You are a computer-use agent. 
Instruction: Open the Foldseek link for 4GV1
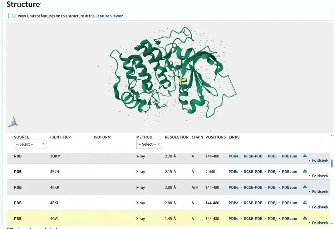click(320, 223)
